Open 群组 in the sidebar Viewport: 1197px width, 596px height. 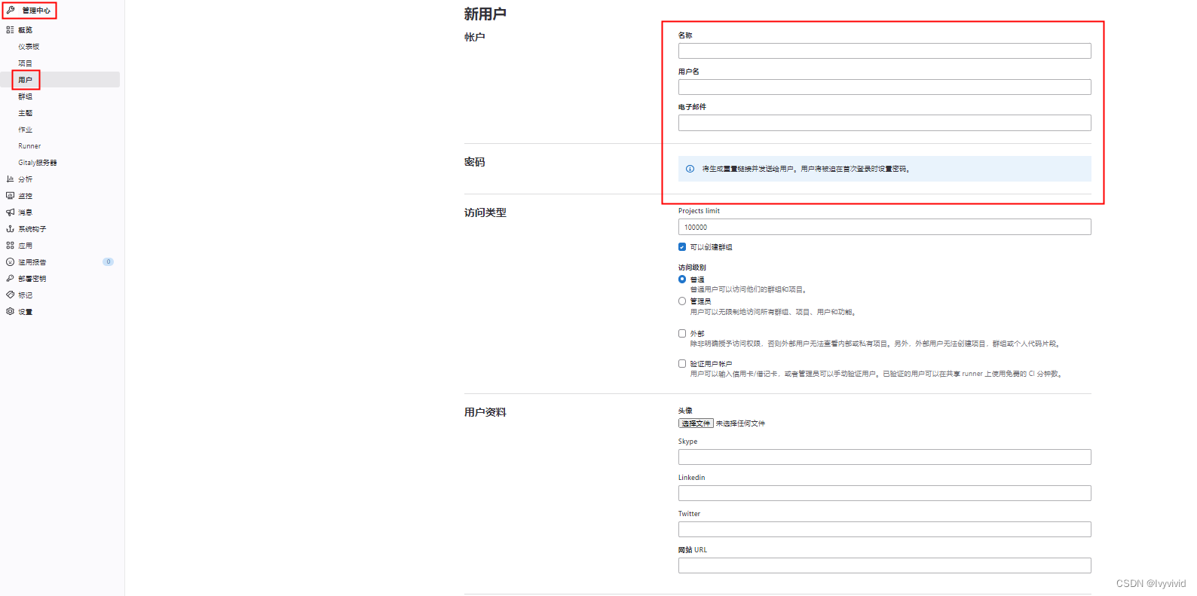[25, 96]
